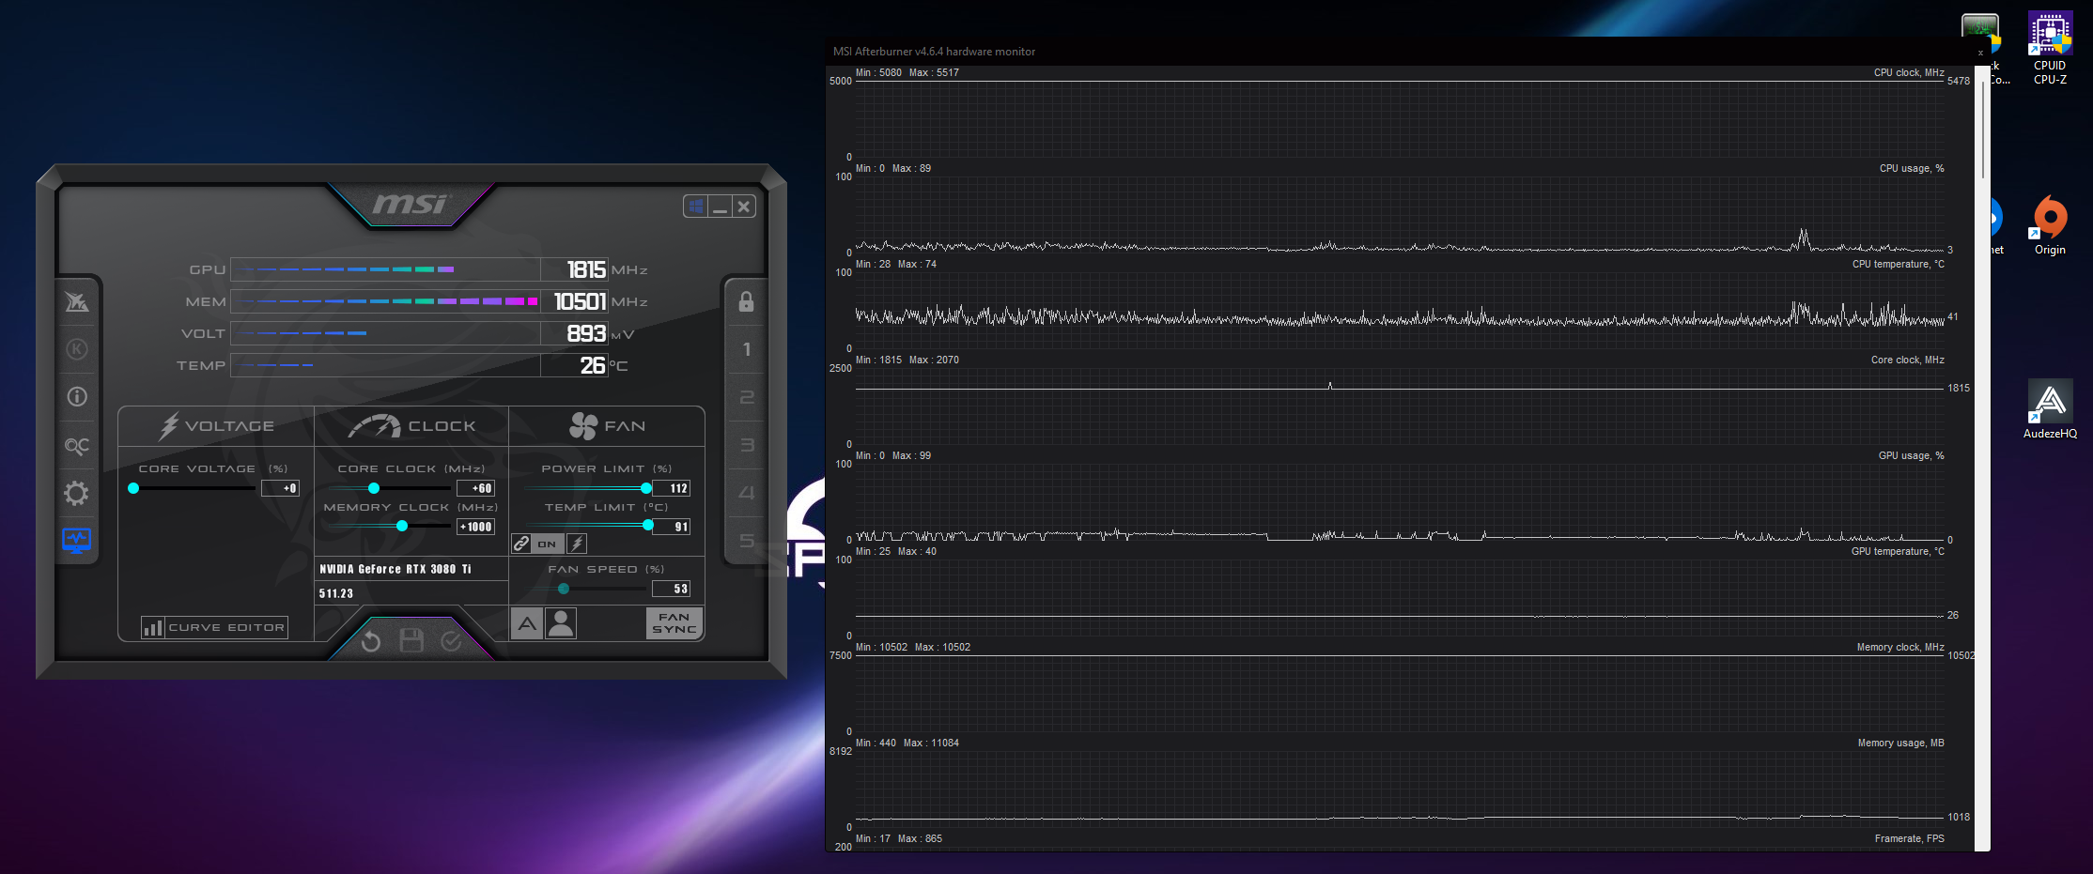This screenshot has height=874, width=2093.
Task: Click the fighter jet logo icon in Afterburner's left sidebar
Action: [x=77, y=301]
